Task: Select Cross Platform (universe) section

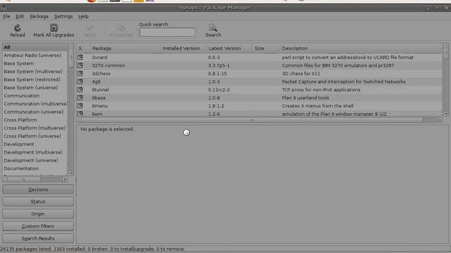Action: pos(35,136)
